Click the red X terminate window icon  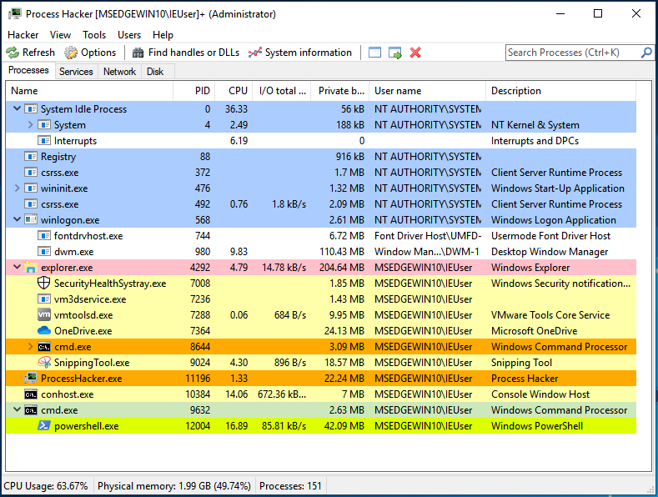click(415, 53)
